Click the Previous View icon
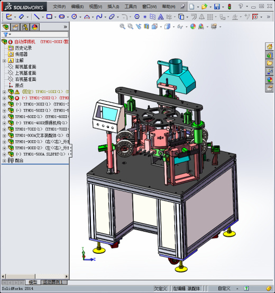 pos(139,26)
